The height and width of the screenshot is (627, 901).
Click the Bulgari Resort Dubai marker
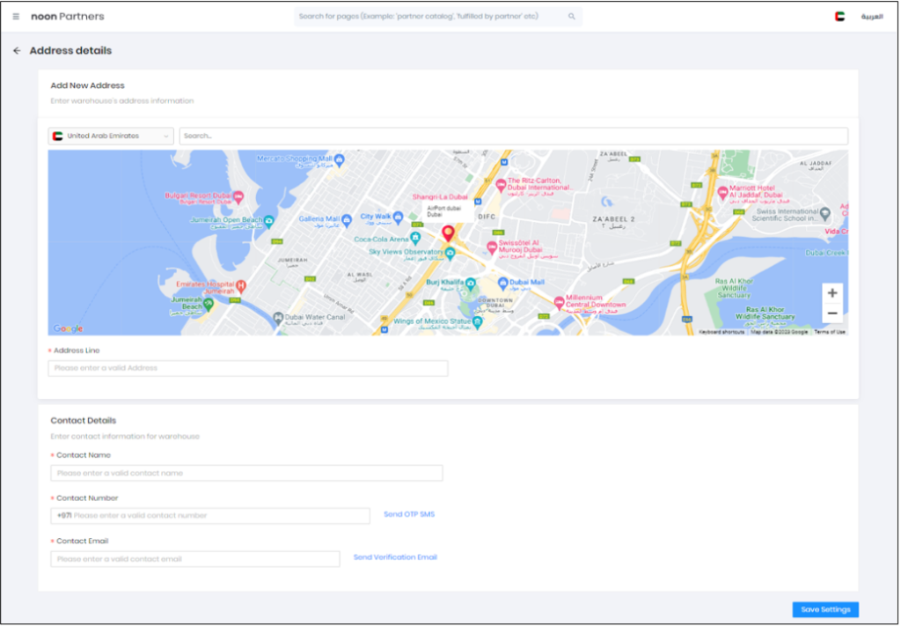coord(238,196)
